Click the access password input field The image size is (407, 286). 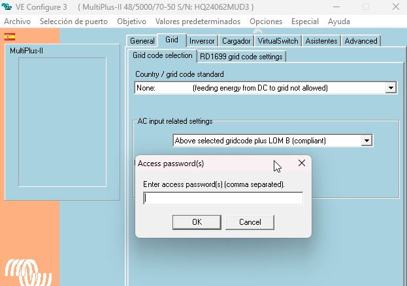click(223, 198)
